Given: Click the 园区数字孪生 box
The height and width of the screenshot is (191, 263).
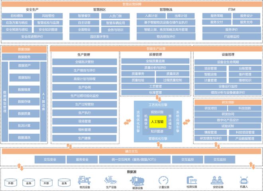Looking at the screenshot, I should (100, 37).
